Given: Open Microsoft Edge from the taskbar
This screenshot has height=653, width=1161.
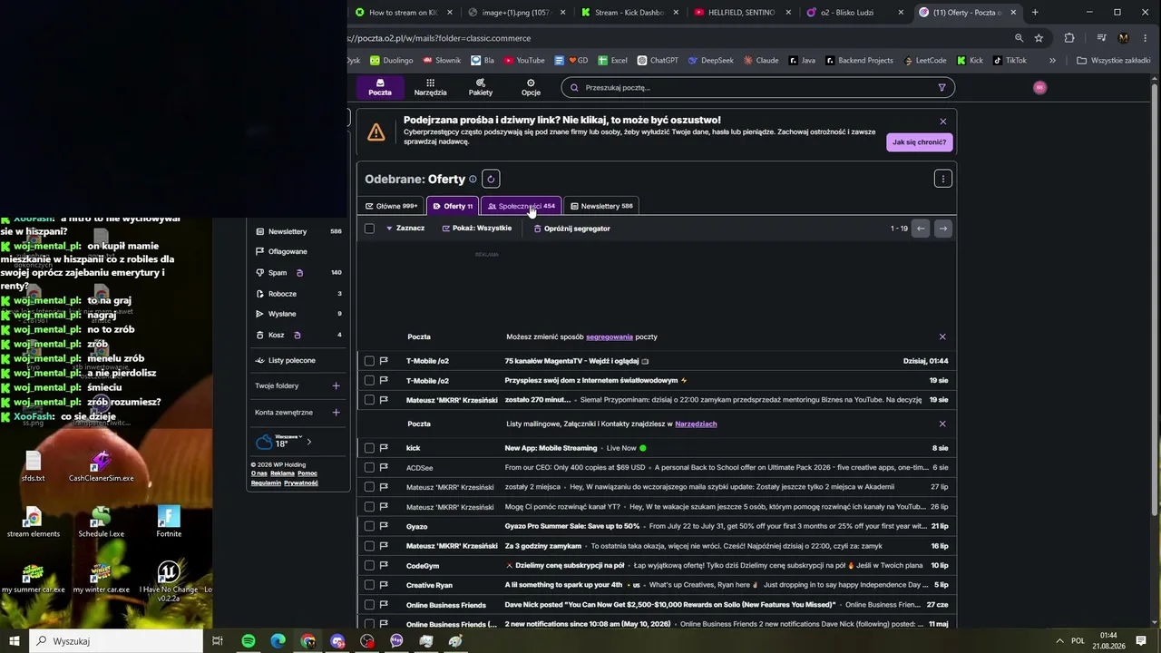Looking at the screenshot, I should pos(278,641).
